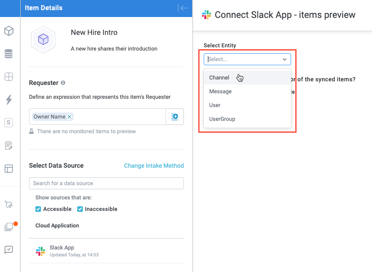This screenshot has width=372, height=272.
Task: Click the stacked pages icon with notification dot
Action: coord(9,227)
